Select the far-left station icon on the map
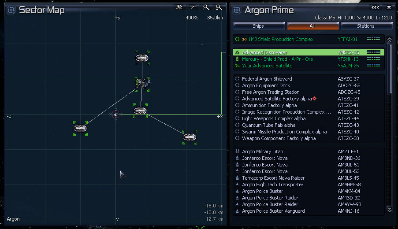The image size is (398, 229). pos(81,128)
